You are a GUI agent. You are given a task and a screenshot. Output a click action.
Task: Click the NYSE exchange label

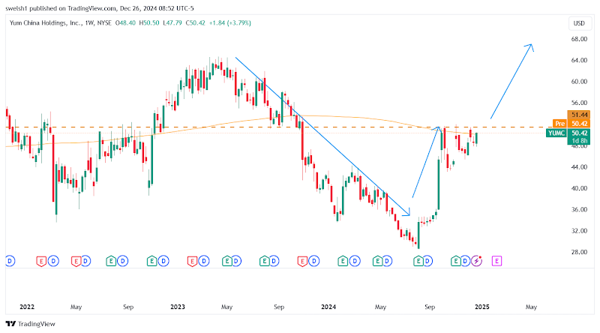(x=104, y=23)
